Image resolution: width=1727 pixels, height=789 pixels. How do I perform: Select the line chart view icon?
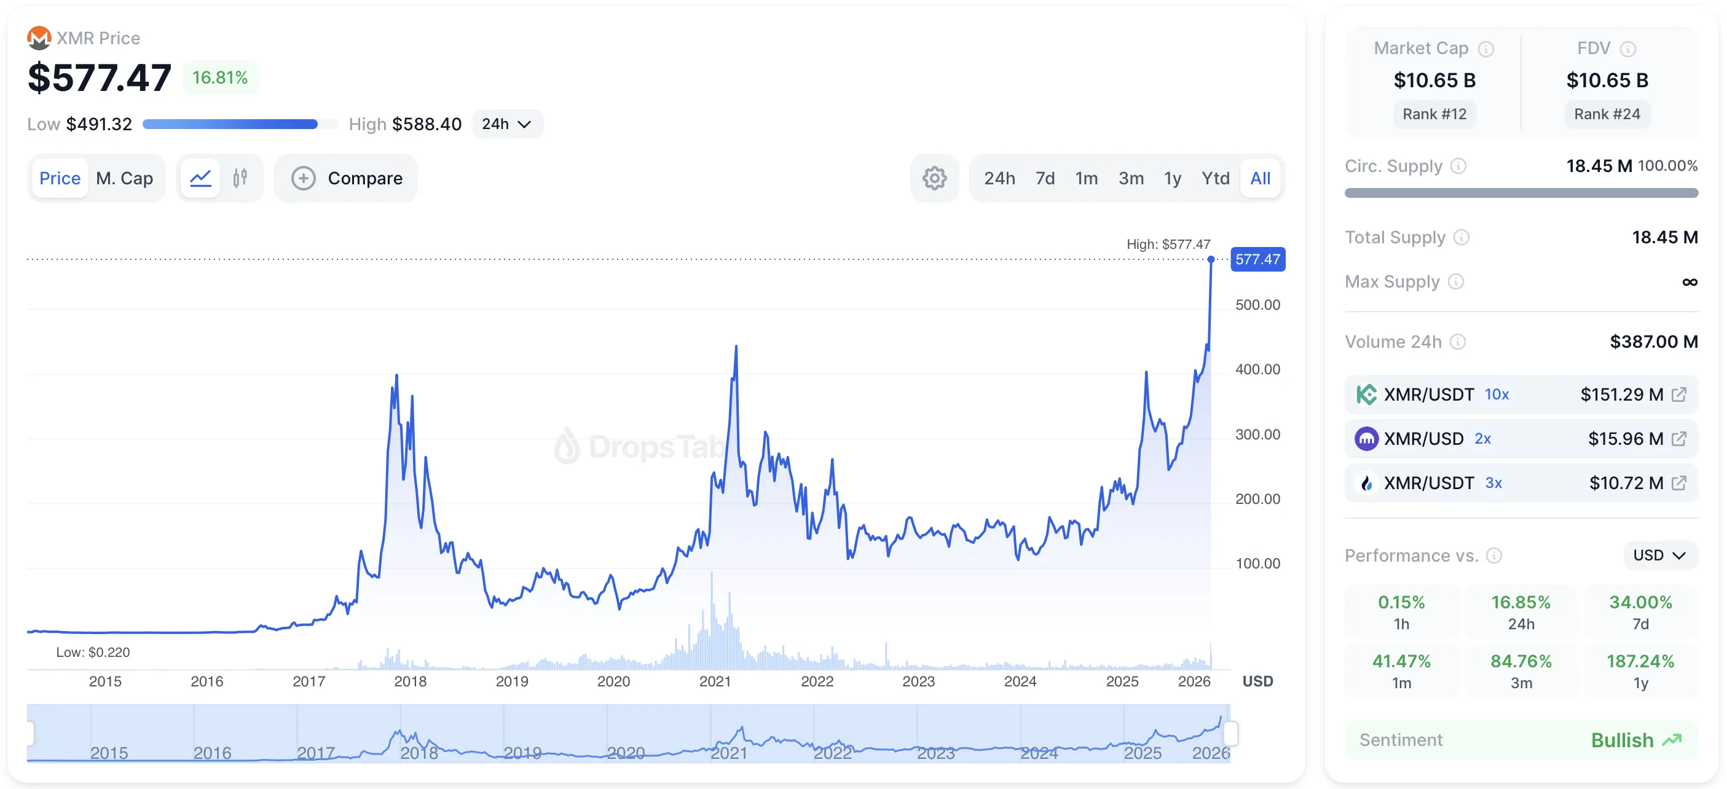tap(200, 178)
